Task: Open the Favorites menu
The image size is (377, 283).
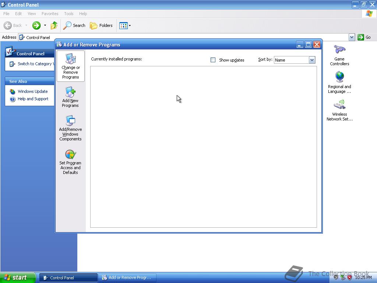Action: pos(50,14)
